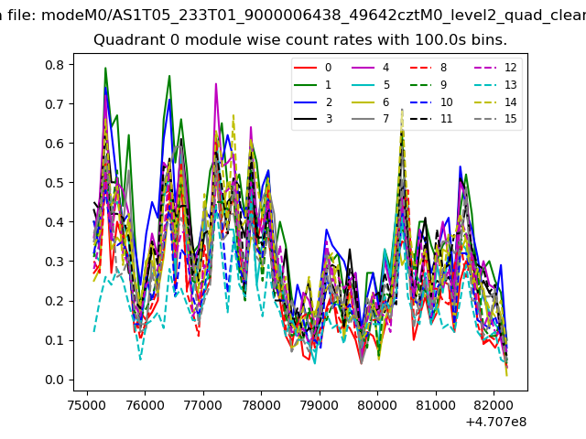Click the 82000 tick label on x-axis
586x439 pixels.
(x=494, y=404)
